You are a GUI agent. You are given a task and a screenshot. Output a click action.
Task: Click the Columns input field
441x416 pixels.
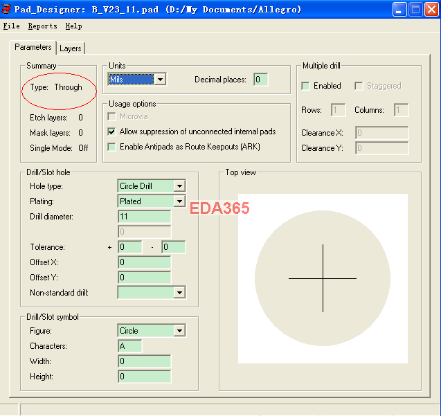tap(402, 110)
